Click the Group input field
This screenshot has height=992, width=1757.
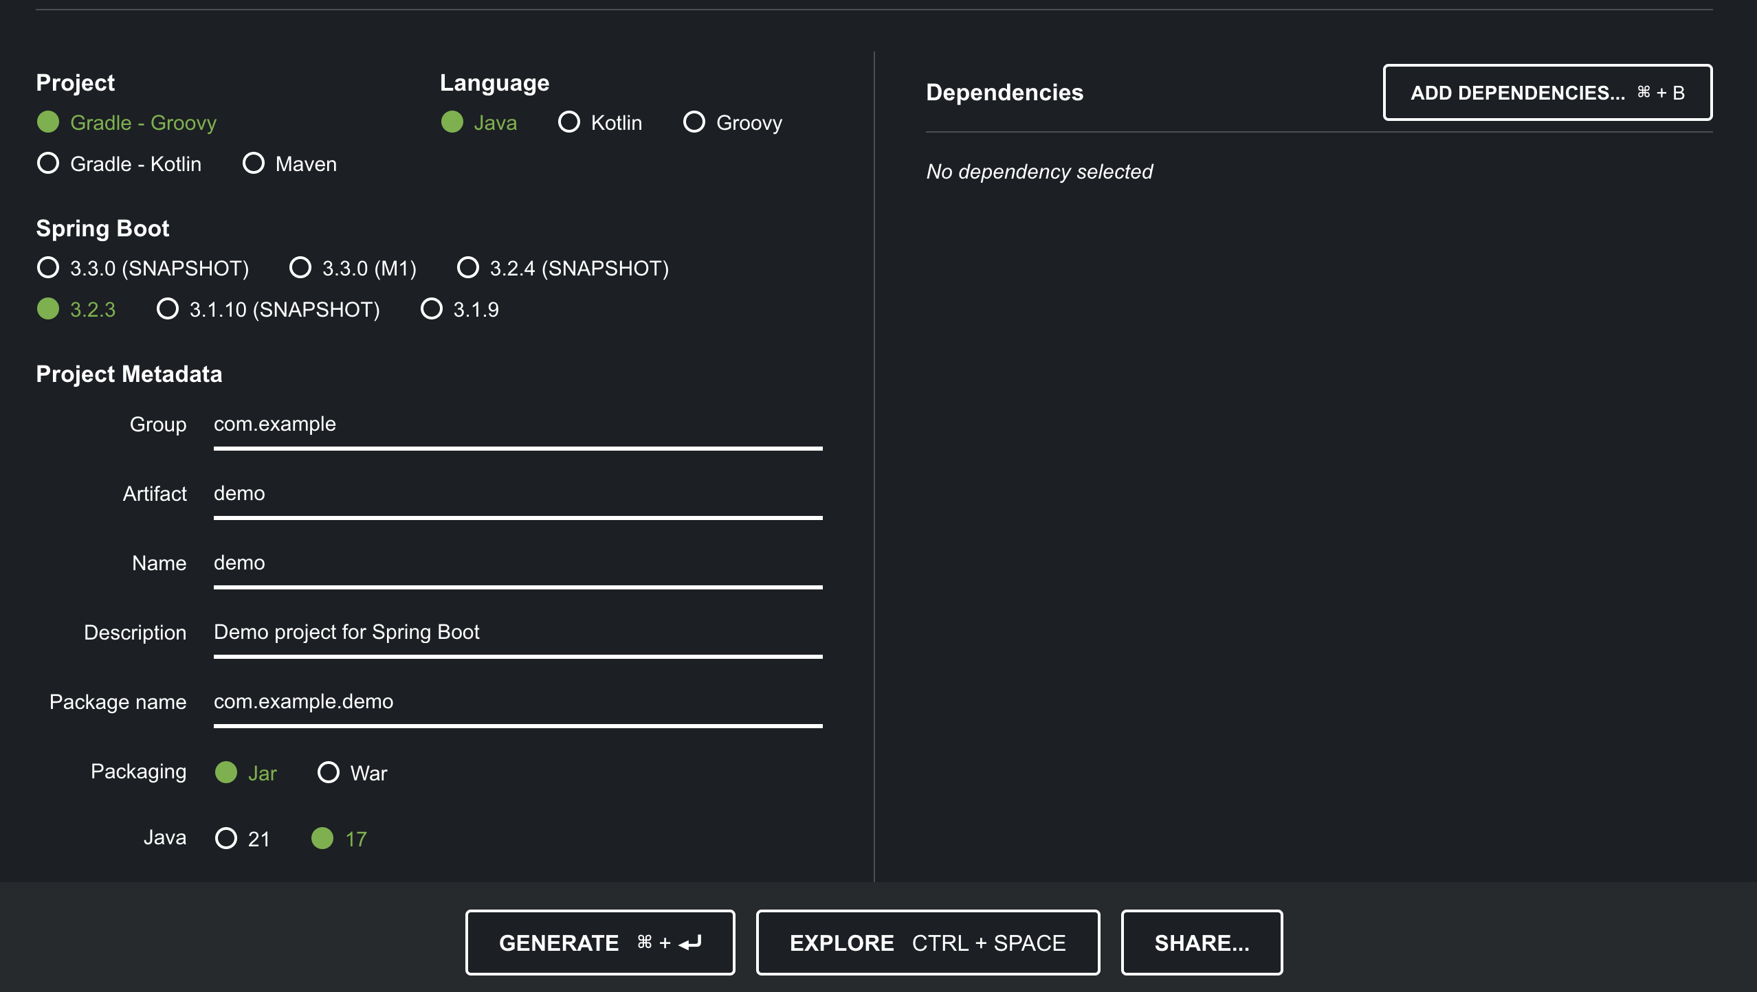[x=517, y=425]
